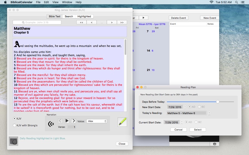Click the Current Start Date stepper
The width and height of the screenshot is (249, 155).
pyautogui.click(x=182, y=122)
